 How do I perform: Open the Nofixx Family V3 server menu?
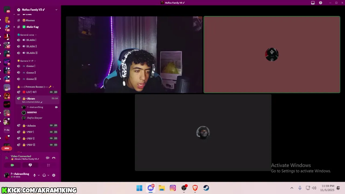coord(37,10)
